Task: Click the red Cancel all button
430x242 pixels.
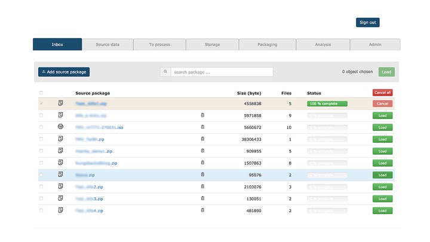Action: 382,93
